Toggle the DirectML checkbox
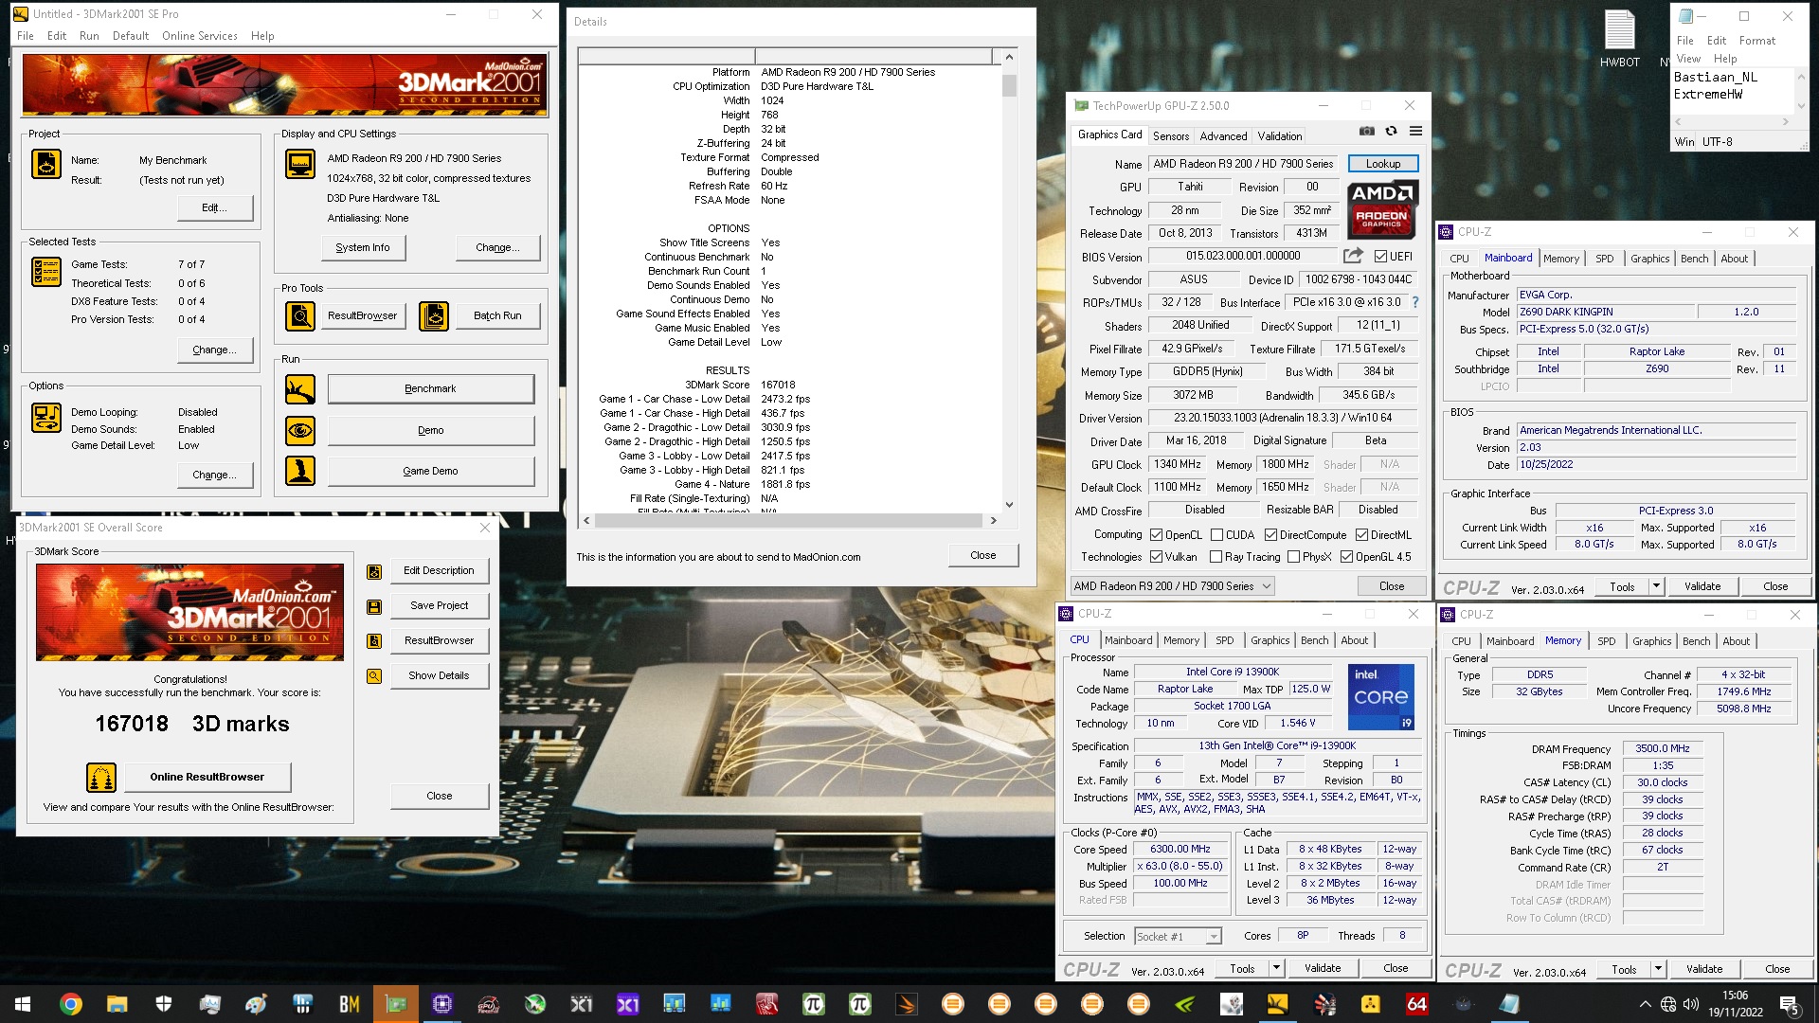1819x1023 pixels. point(1361,535)
